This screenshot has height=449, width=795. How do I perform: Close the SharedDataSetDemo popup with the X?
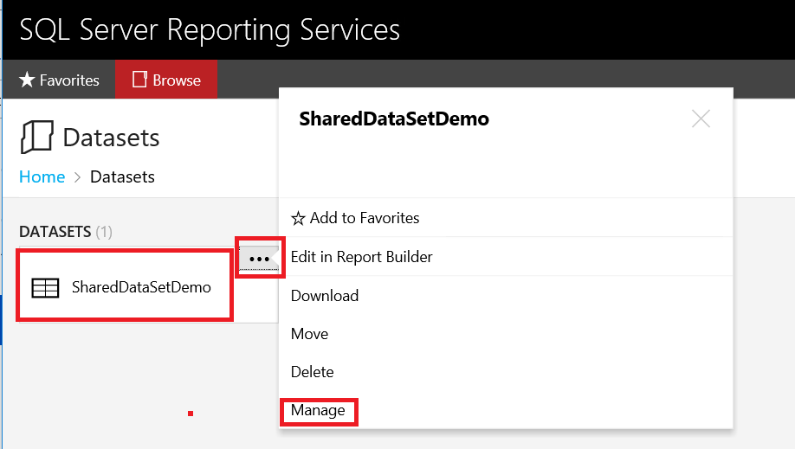pos(701,119)
